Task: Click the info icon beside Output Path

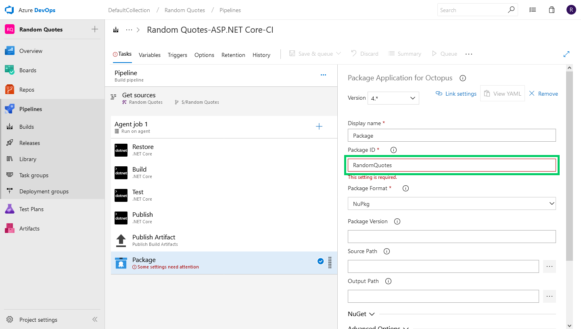Action: point(388,281)
